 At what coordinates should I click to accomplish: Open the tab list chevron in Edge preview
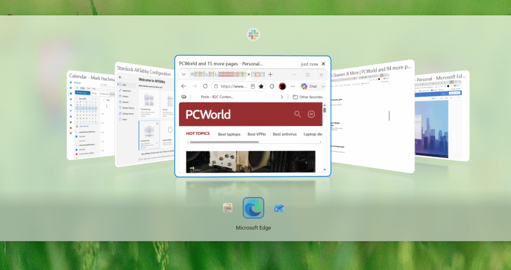184,74
